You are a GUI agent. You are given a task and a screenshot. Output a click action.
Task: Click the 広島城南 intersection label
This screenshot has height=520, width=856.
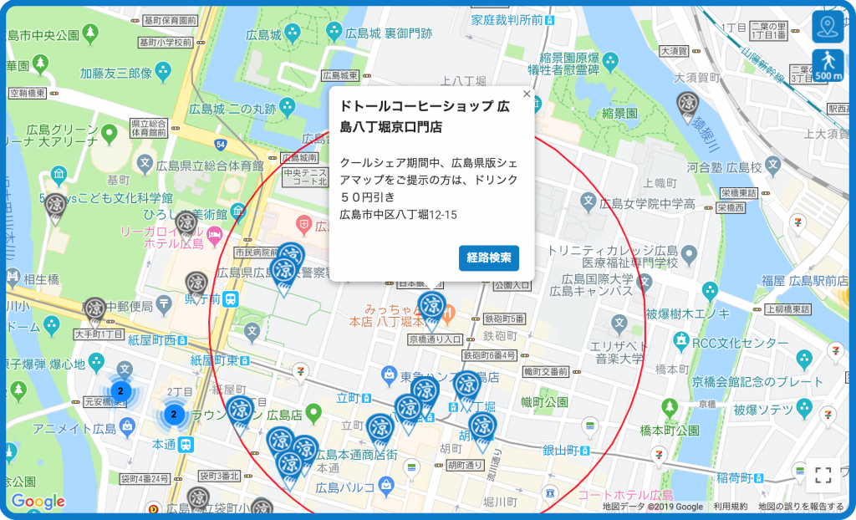coord(300,158)
